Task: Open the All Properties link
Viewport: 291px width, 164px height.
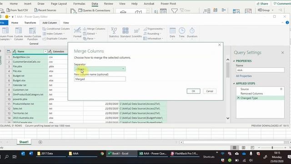Action: [244, 76]
